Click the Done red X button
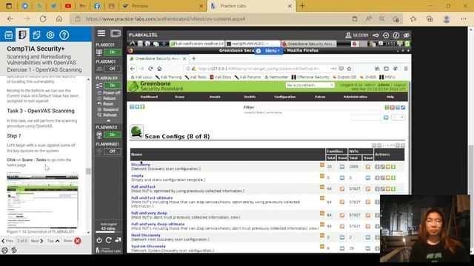 point(78,241)
